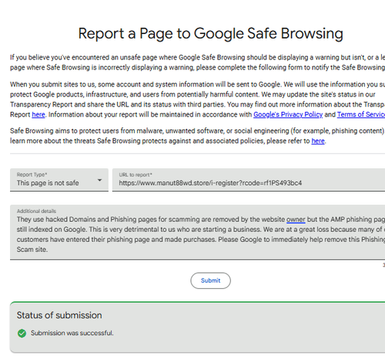The image size is (385, 363).
Task: Click the 'URL to report*' field label
Action: tap(136, 175)
